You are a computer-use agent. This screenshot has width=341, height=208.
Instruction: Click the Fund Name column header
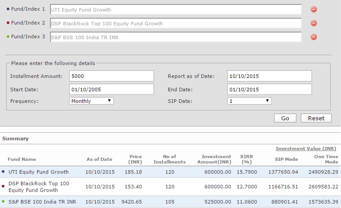[x=22, y=159]
